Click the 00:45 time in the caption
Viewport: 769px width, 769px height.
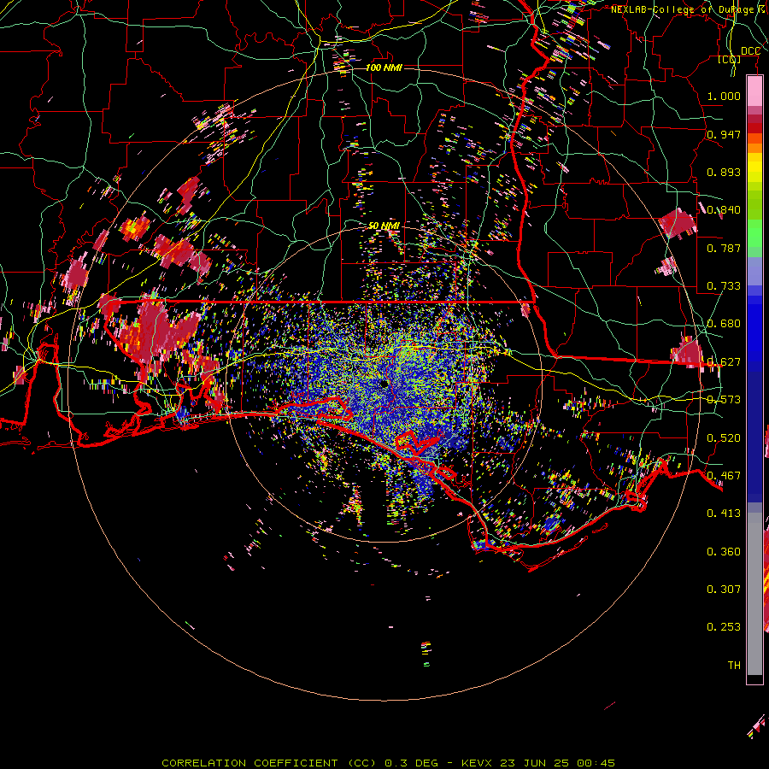[x=596, y=763]
